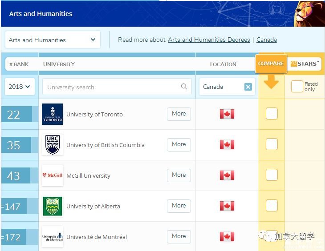Click the McGill University name

[88, 175]
